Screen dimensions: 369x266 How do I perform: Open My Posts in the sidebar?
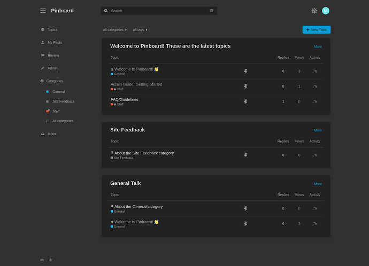[55, 43]
